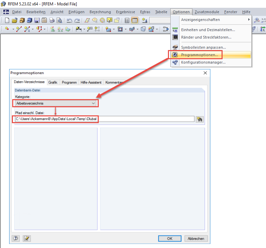Open the Ansicht menu
This screenshot has width=266, height=248.
(57, 12)
